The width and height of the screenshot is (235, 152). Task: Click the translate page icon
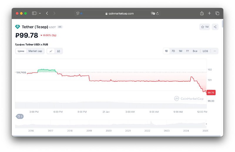(153, 13)
